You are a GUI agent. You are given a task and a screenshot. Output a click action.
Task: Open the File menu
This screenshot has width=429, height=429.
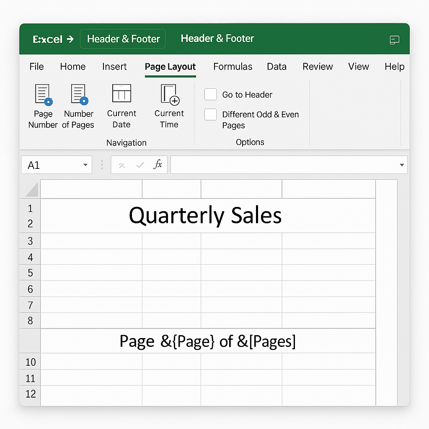pyautogui.click(x=36, y=67)
